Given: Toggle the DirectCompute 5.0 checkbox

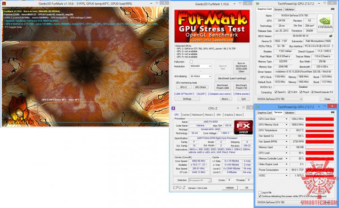Looking at the screenshot, I should [312, 92].
